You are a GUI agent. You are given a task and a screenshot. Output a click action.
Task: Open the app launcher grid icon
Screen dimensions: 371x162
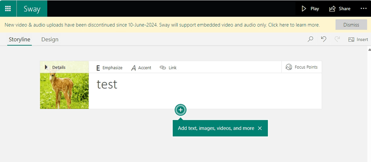[8, 9]
